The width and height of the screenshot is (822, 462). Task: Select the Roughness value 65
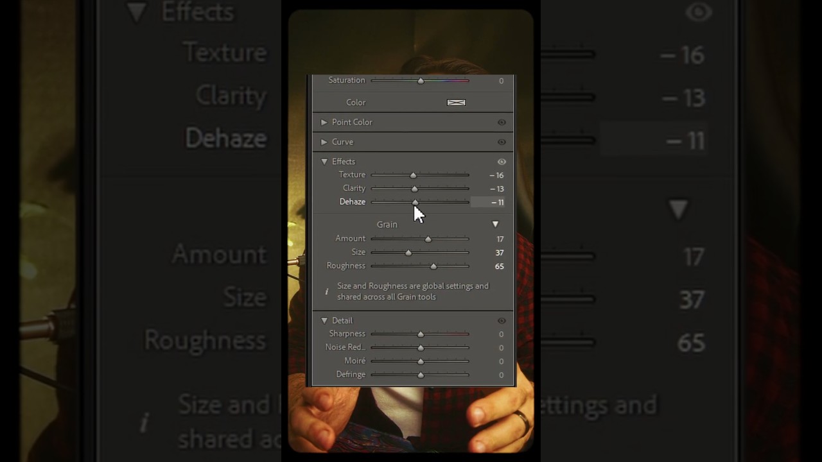[x=500, y=266]
